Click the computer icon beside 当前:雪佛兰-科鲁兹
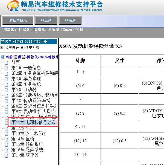The height and width of the screenshot is (165, 164). (2, 57)
